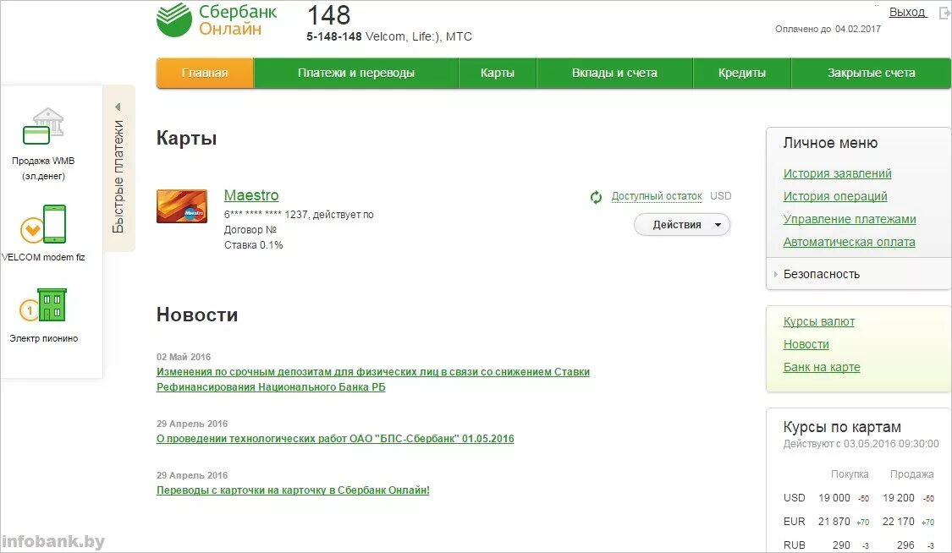Click the EUR sell rate 22 170
This screenshot has width=952, height=553.
point(898,522)
